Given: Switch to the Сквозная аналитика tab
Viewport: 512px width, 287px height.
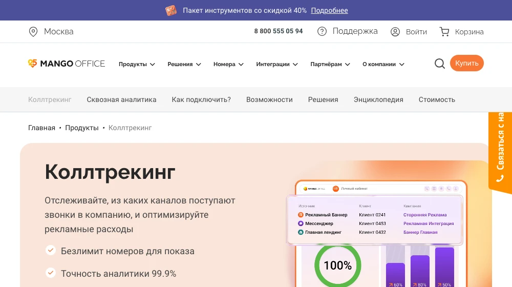Looking at the screenshot, I should [121, 100].
